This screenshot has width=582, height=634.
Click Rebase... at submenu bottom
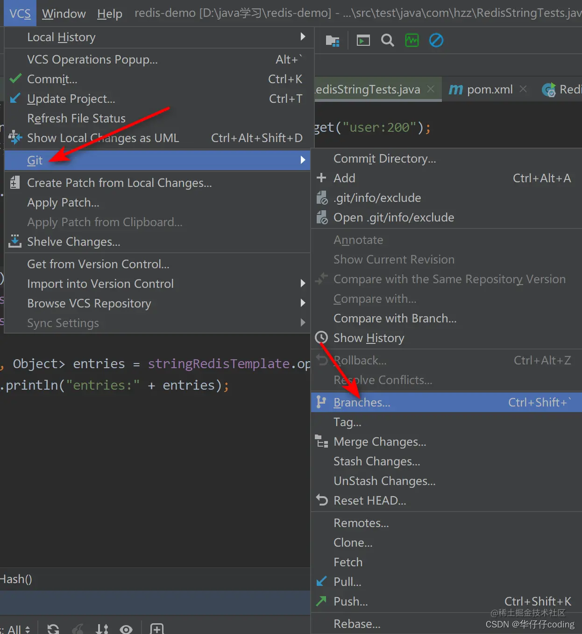pyautogui.click(x=447, y=624)
